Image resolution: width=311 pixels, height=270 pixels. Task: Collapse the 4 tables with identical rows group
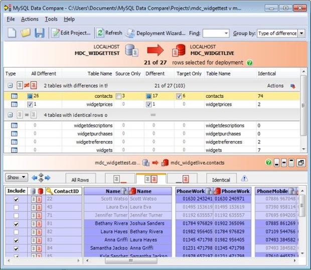point(10,115)
